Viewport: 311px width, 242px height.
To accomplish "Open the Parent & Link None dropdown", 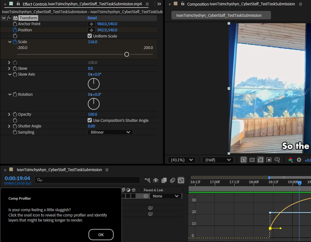I will (x=166, y=196).
